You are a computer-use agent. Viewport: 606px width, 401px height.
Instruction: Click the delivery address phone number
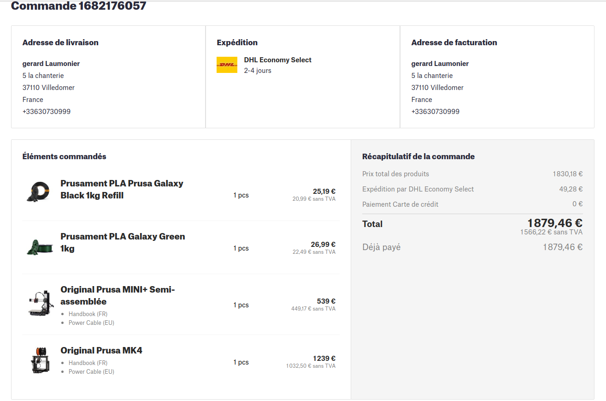click(47, 111)
